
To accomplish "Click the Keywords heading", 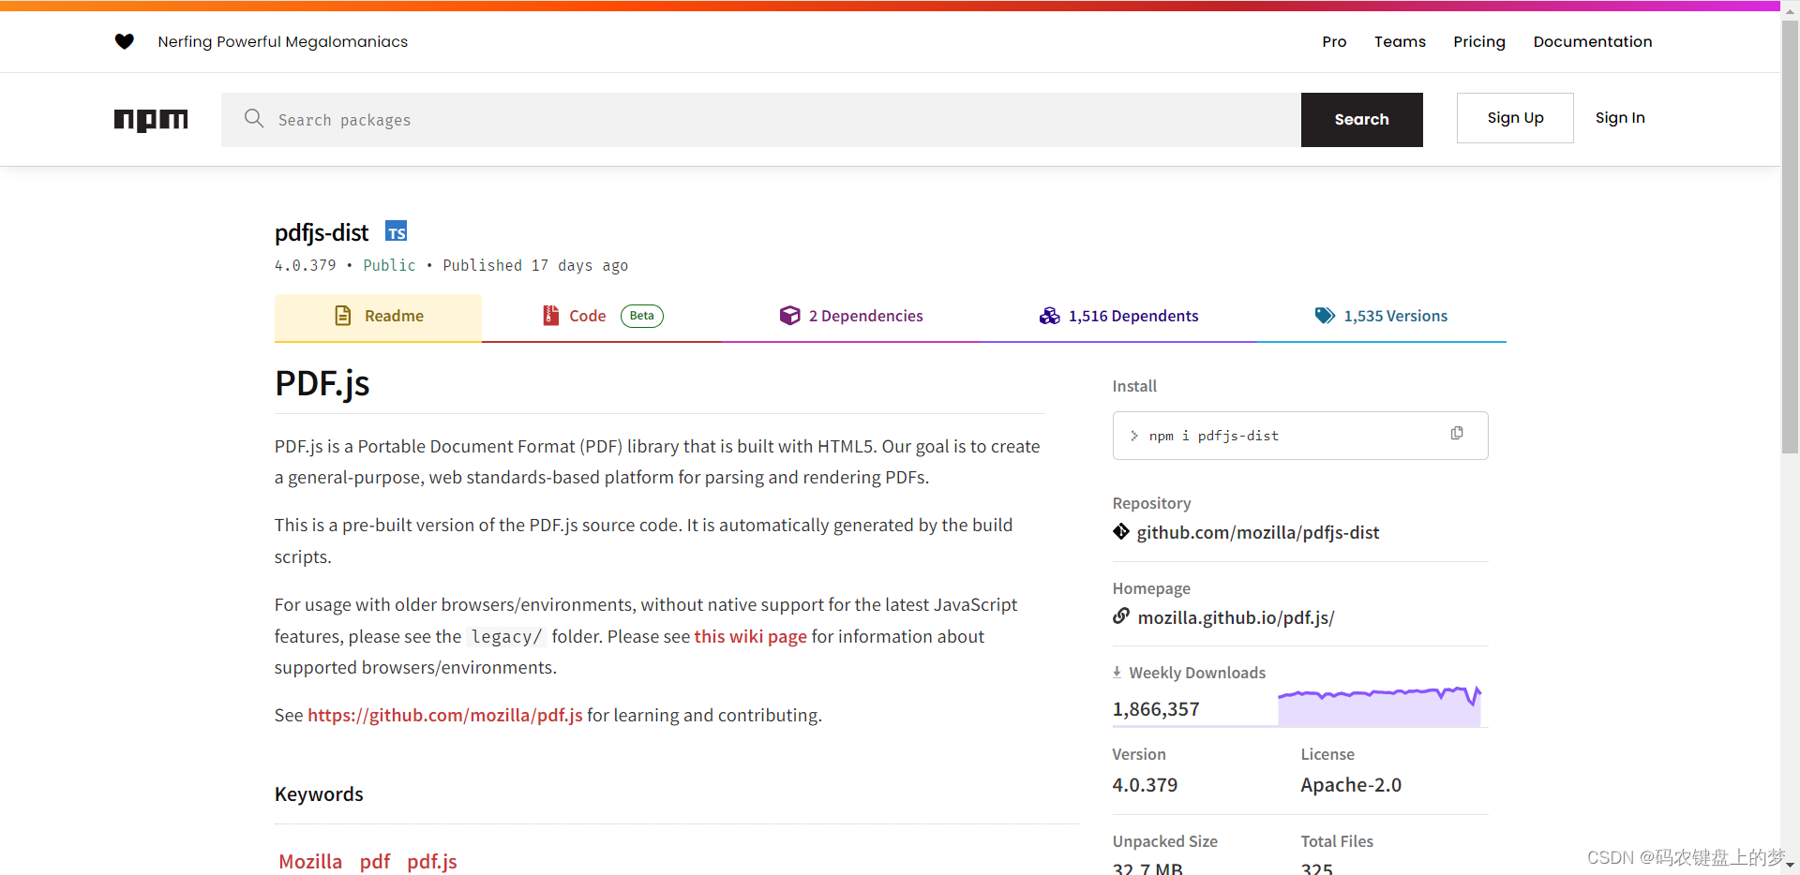I will click(x=319, y=794).
